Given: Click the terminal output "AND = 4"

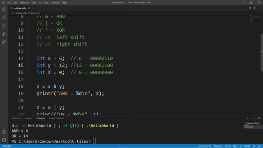Looking at the screenshot, I should 20,131.
